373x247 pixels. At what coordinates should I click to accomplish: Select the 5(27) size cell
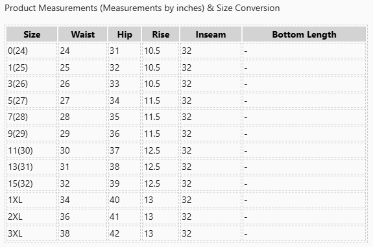point(32,100)
